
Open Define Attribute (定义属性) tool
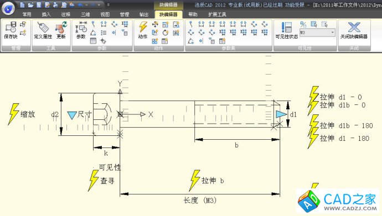click(43, 30)
